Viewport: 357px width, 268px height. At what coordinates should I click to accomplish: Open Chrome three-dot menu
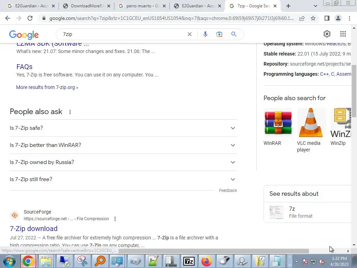tap(349, 18)
